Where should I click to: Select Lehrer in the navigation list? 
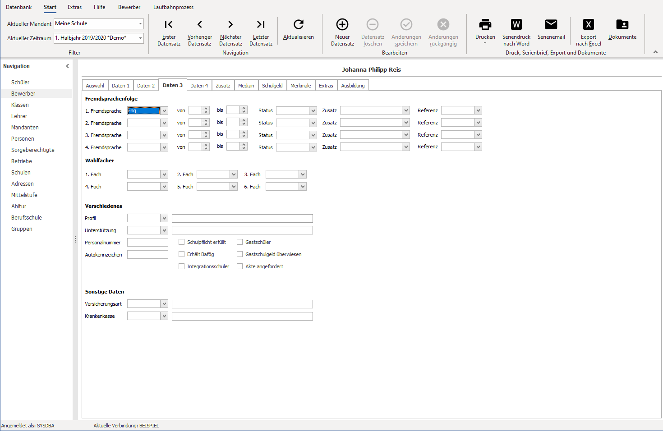19,116
